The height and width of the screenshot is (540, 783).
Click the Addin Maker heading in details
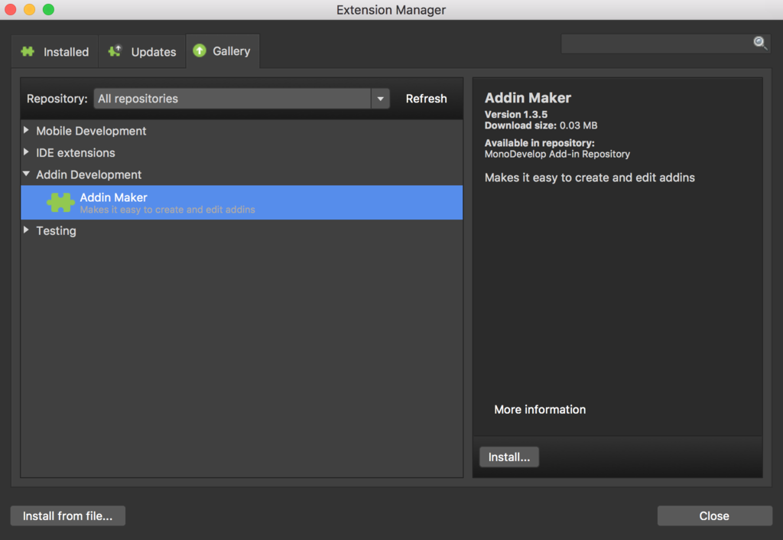[x=528, y=98]
